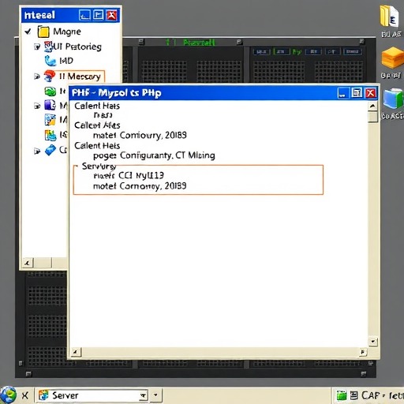Click 'poges Configuranty, CT Mising' line
The image size is (404, 404).
[154, 155]
